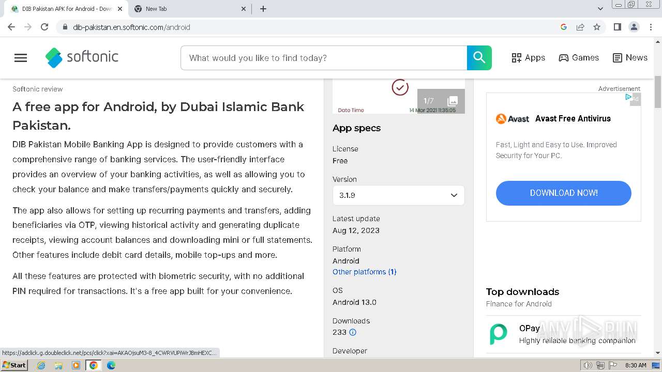Show Downloads info tooltip icon
Screen dimensions: 662x372
pyautogui.click(x=353, y=332)
